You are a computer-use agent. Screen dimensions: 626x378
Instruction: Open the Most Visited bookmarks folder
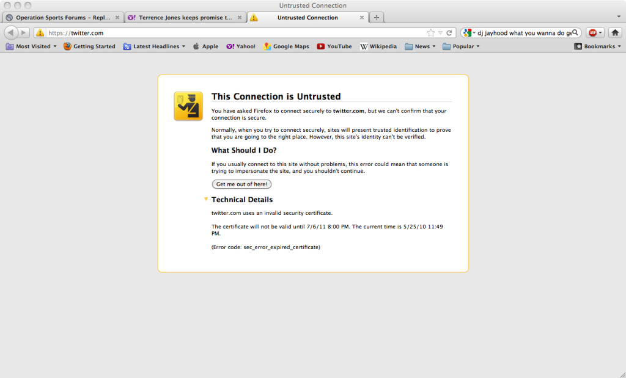(31, 46)
